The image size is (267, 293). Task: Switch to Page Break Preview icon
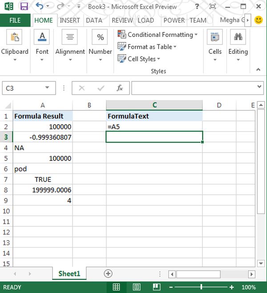[x=157, y=287]
